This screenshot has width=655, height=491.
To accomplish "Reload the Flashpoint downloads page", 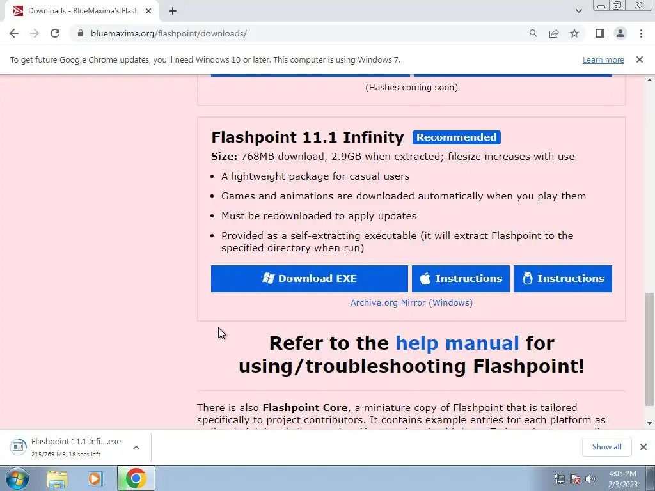I will pos(55,33).
